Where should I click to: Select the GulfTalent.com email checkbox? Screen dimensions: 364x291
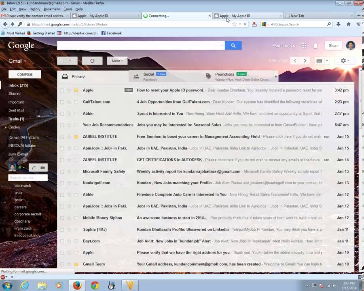(x=62, y=102)
